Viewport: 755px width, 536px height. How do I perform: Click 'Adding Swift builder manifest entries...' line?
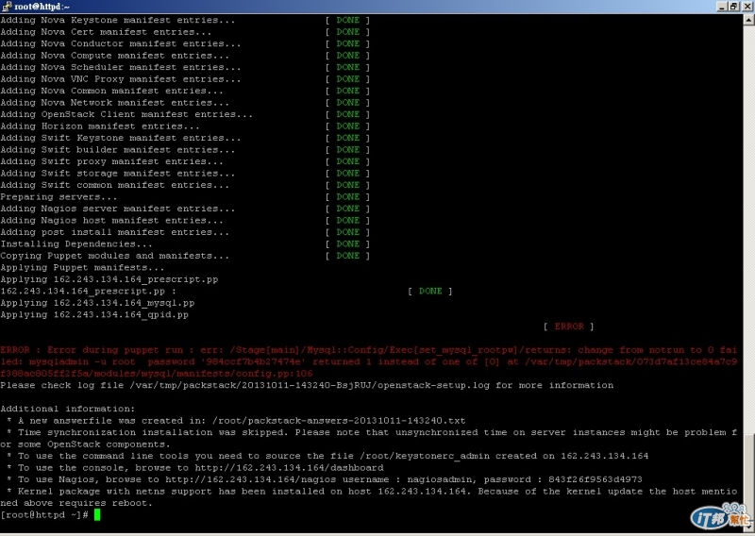[x=117, y=150]
